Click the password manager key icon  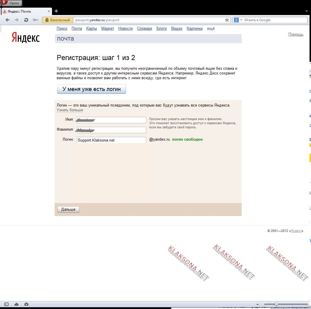point(36,20)
